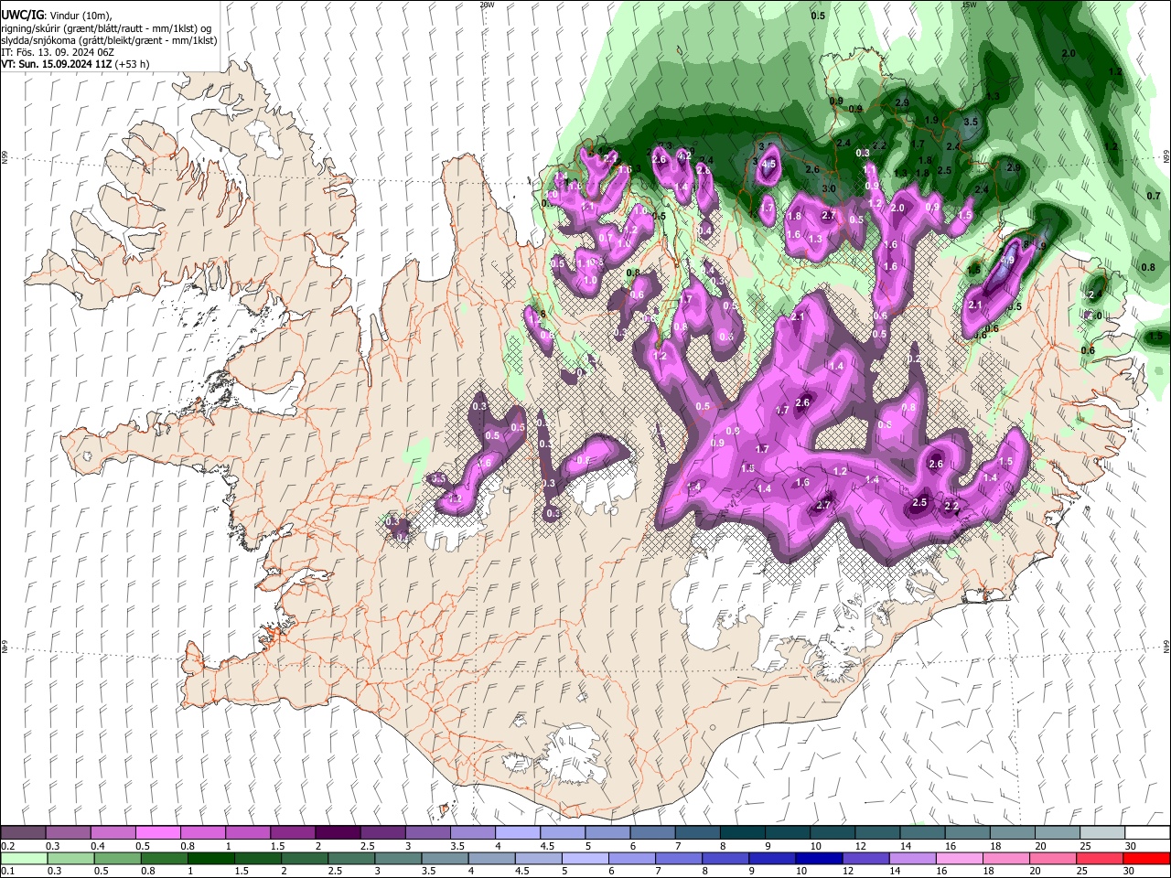The width and height of the screenshot is (1171, 878).
Task: Select the 'IT: Fös. 13. 09. 2024 06Z' line
Action: click(x=58, y=52)
